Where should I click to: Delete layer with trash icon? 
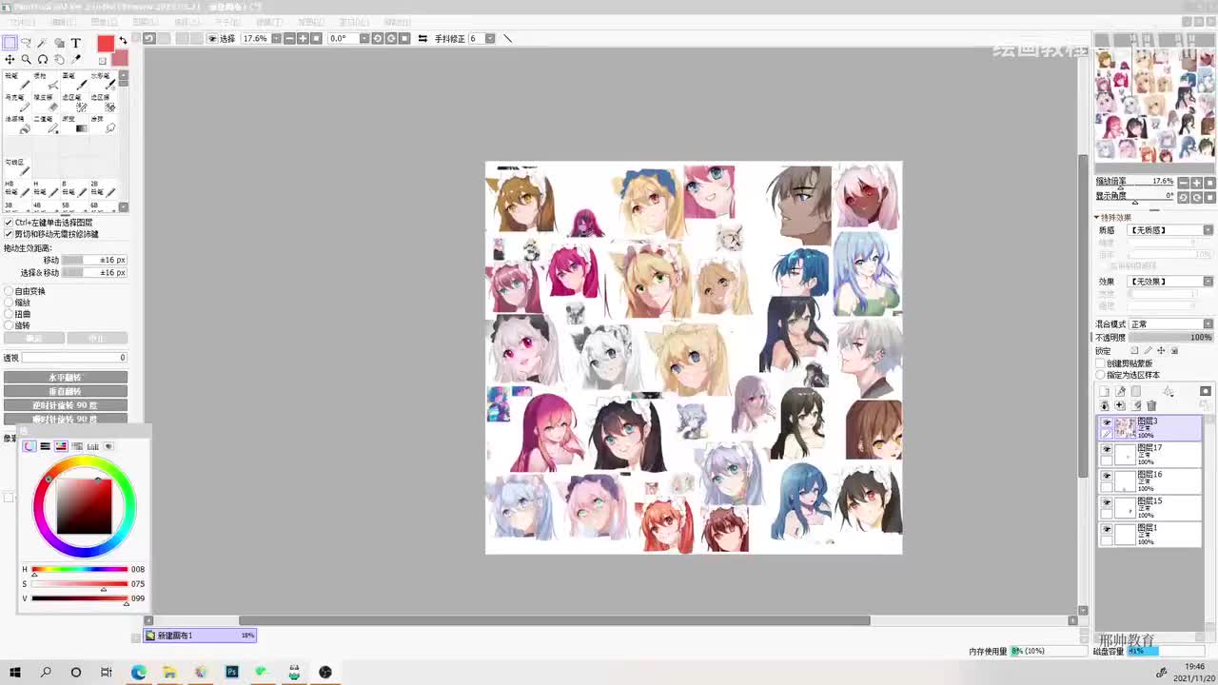point(1151,406)
